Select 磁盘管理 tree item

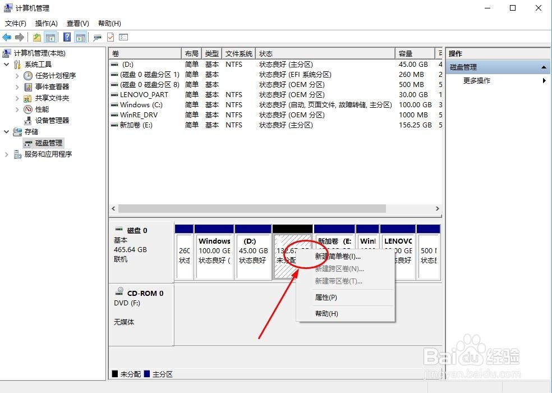pyautogui.click(x=49, y=143)
